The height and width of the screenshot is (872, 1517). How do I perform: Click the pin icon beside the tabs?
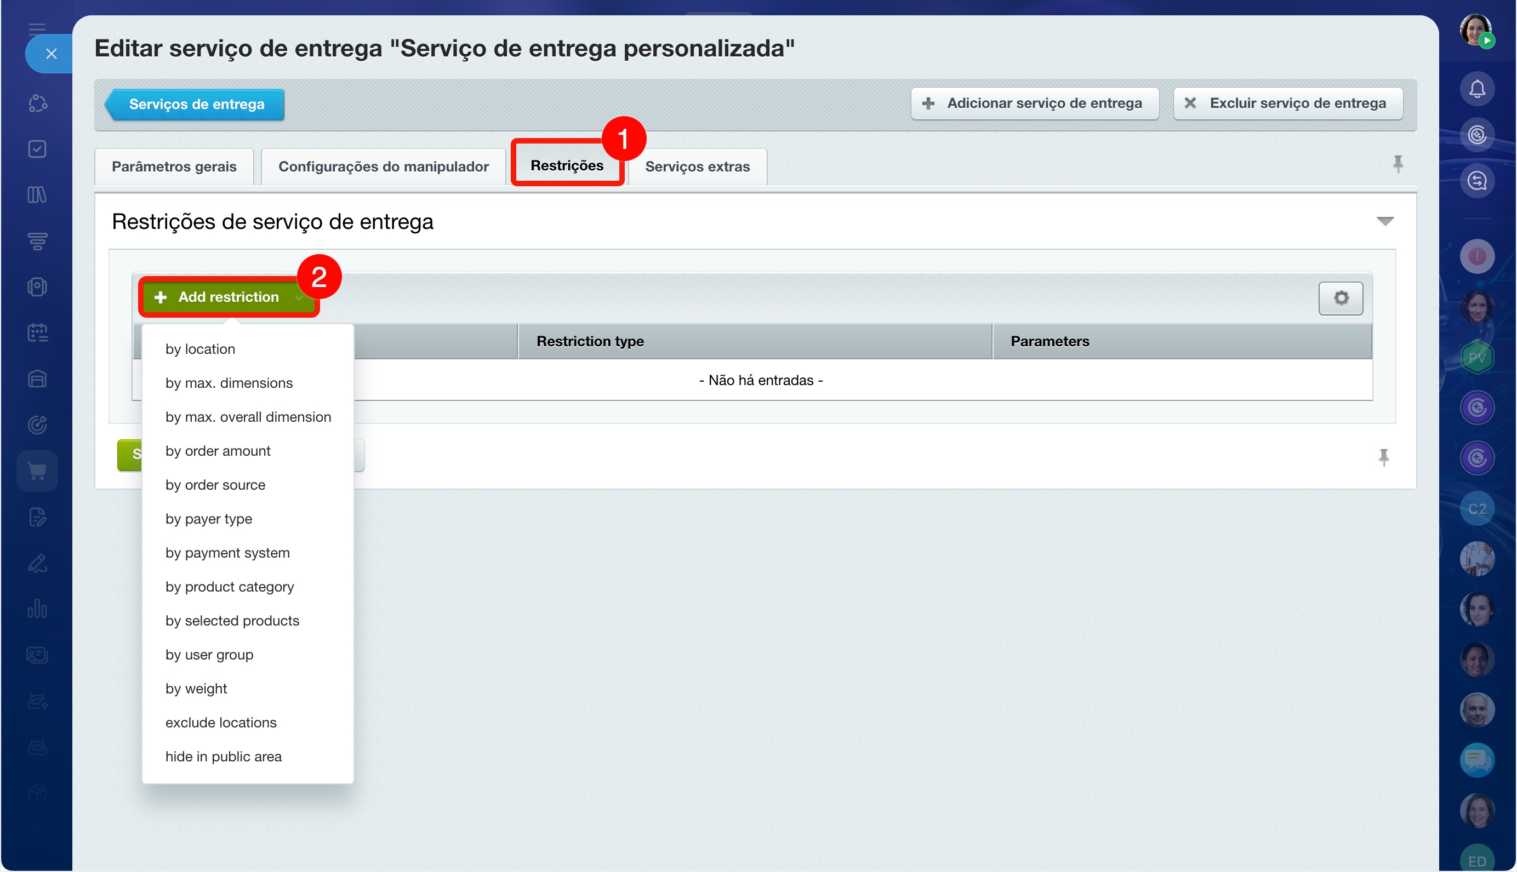[x=1397, y=163]
